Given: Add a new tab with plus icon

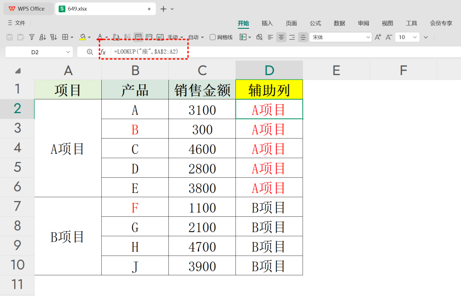Looking at the screenshot, I should (163, 9).
